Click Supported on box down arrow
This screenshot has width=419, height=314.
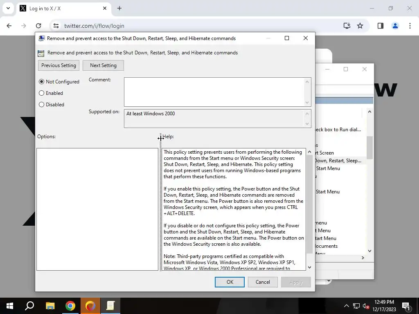(307, 123)
